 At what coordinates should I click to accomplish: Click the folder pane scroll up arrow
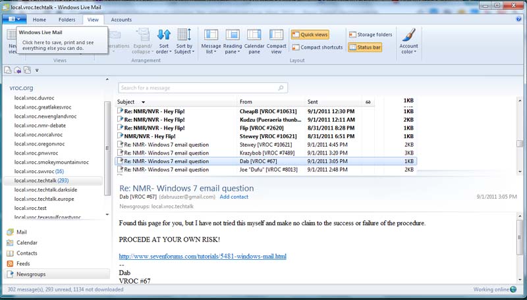(x=107, y=80)
